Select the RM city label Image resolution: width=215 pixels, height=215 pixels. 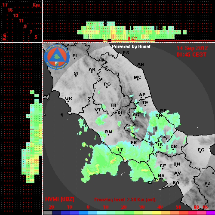pos(109,132)
